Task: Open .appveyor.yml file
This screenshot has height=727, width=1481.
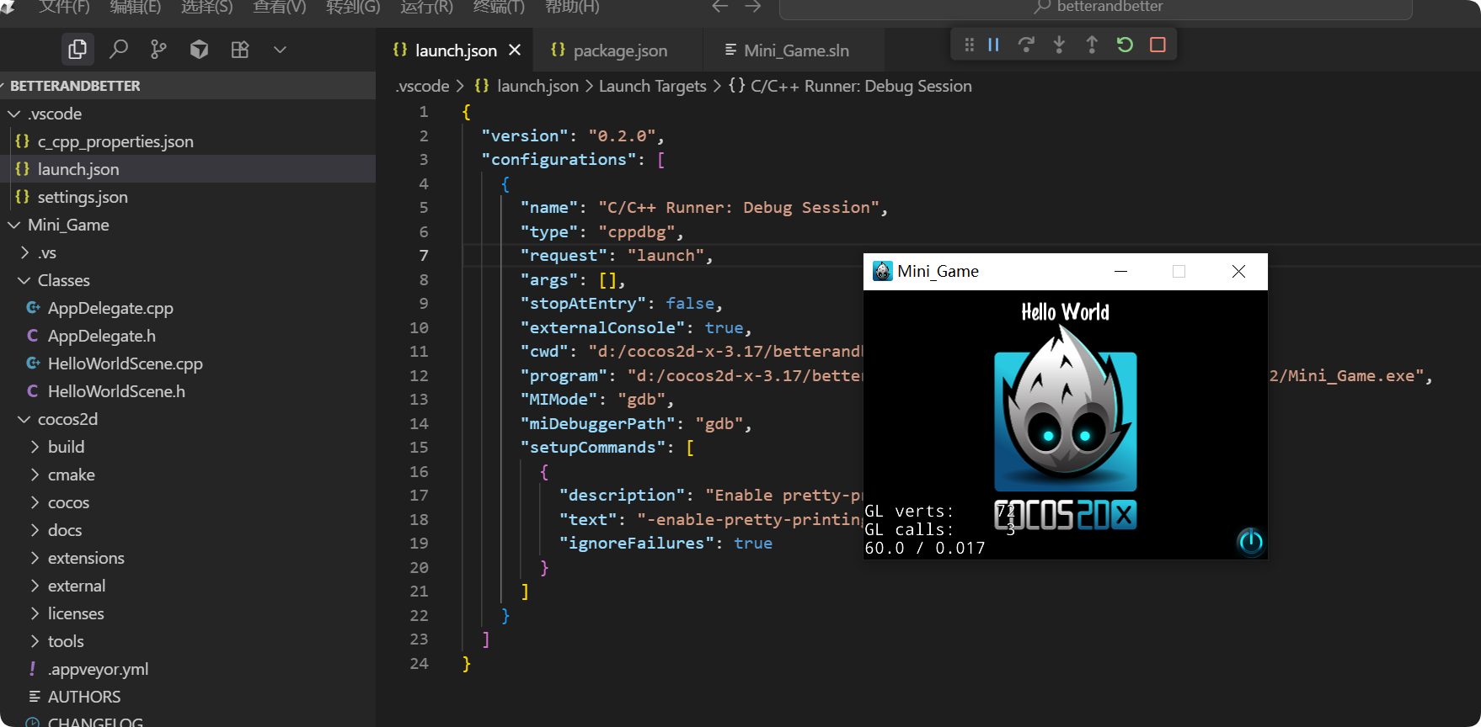Action: point(188,669)
